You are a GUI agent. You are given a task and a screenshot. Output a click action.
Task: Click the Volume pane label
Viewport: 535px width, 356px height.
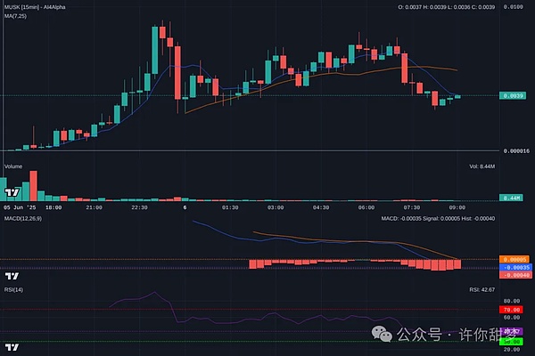pos(13,166)
